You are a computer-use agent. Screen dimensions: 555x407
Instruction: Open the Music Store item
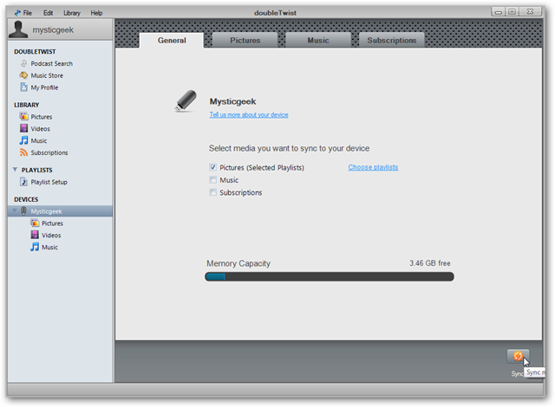pyautogui.click(x=42, y=75)
